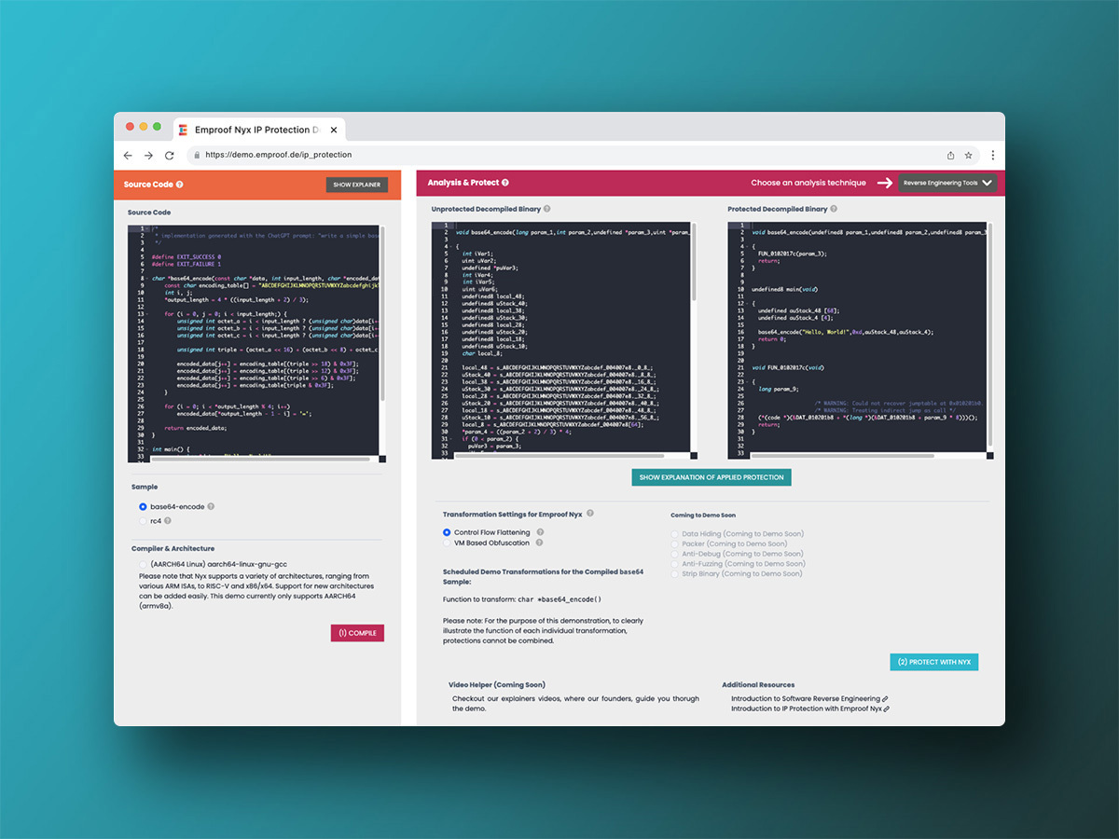Image resolution: width=1119 pixels, height=839 pixels.
Task: Click help icon beside Source Code header
Action: (180, 185)
